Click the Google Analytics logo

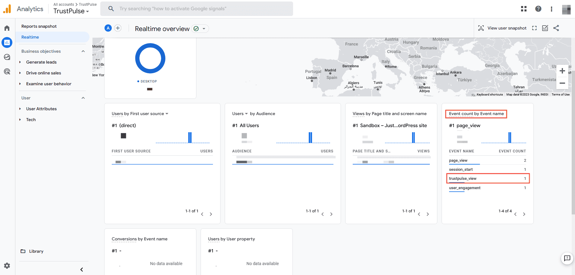click(x=7, y=9)
